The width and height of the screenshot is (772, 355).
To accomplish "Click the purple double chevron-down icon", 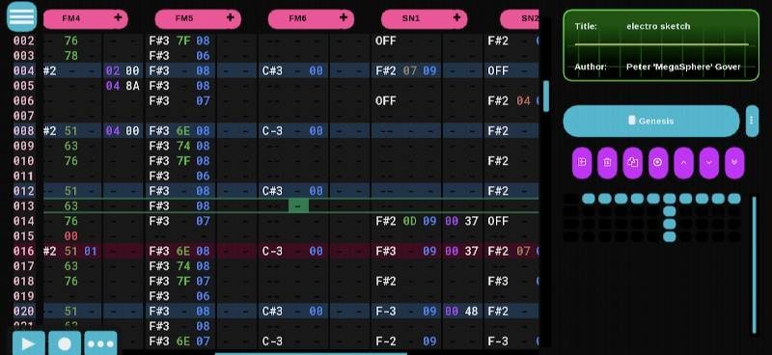I will click(734, 162).
